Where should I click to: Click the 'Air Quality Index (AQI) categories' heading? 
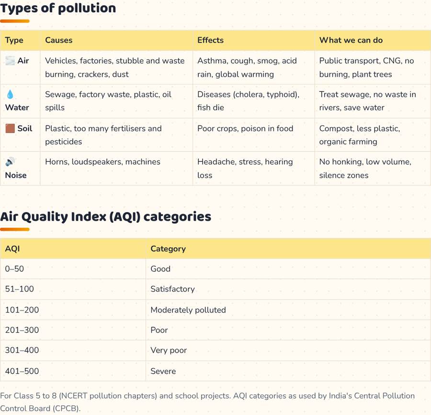pos(105,217)
